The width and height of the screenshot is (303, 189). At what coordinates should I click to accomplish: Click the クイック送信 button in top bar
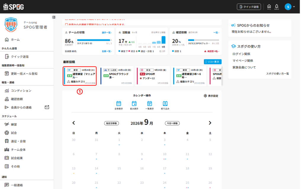249,7
